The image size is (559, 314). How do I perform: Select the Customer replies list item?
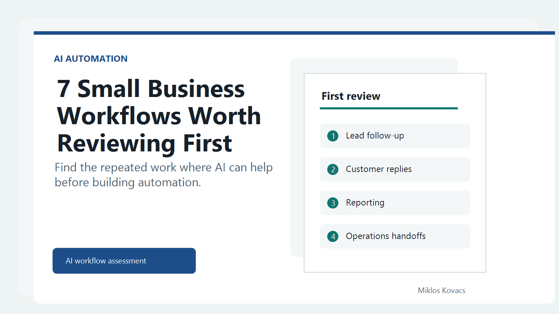pos(395,169)
